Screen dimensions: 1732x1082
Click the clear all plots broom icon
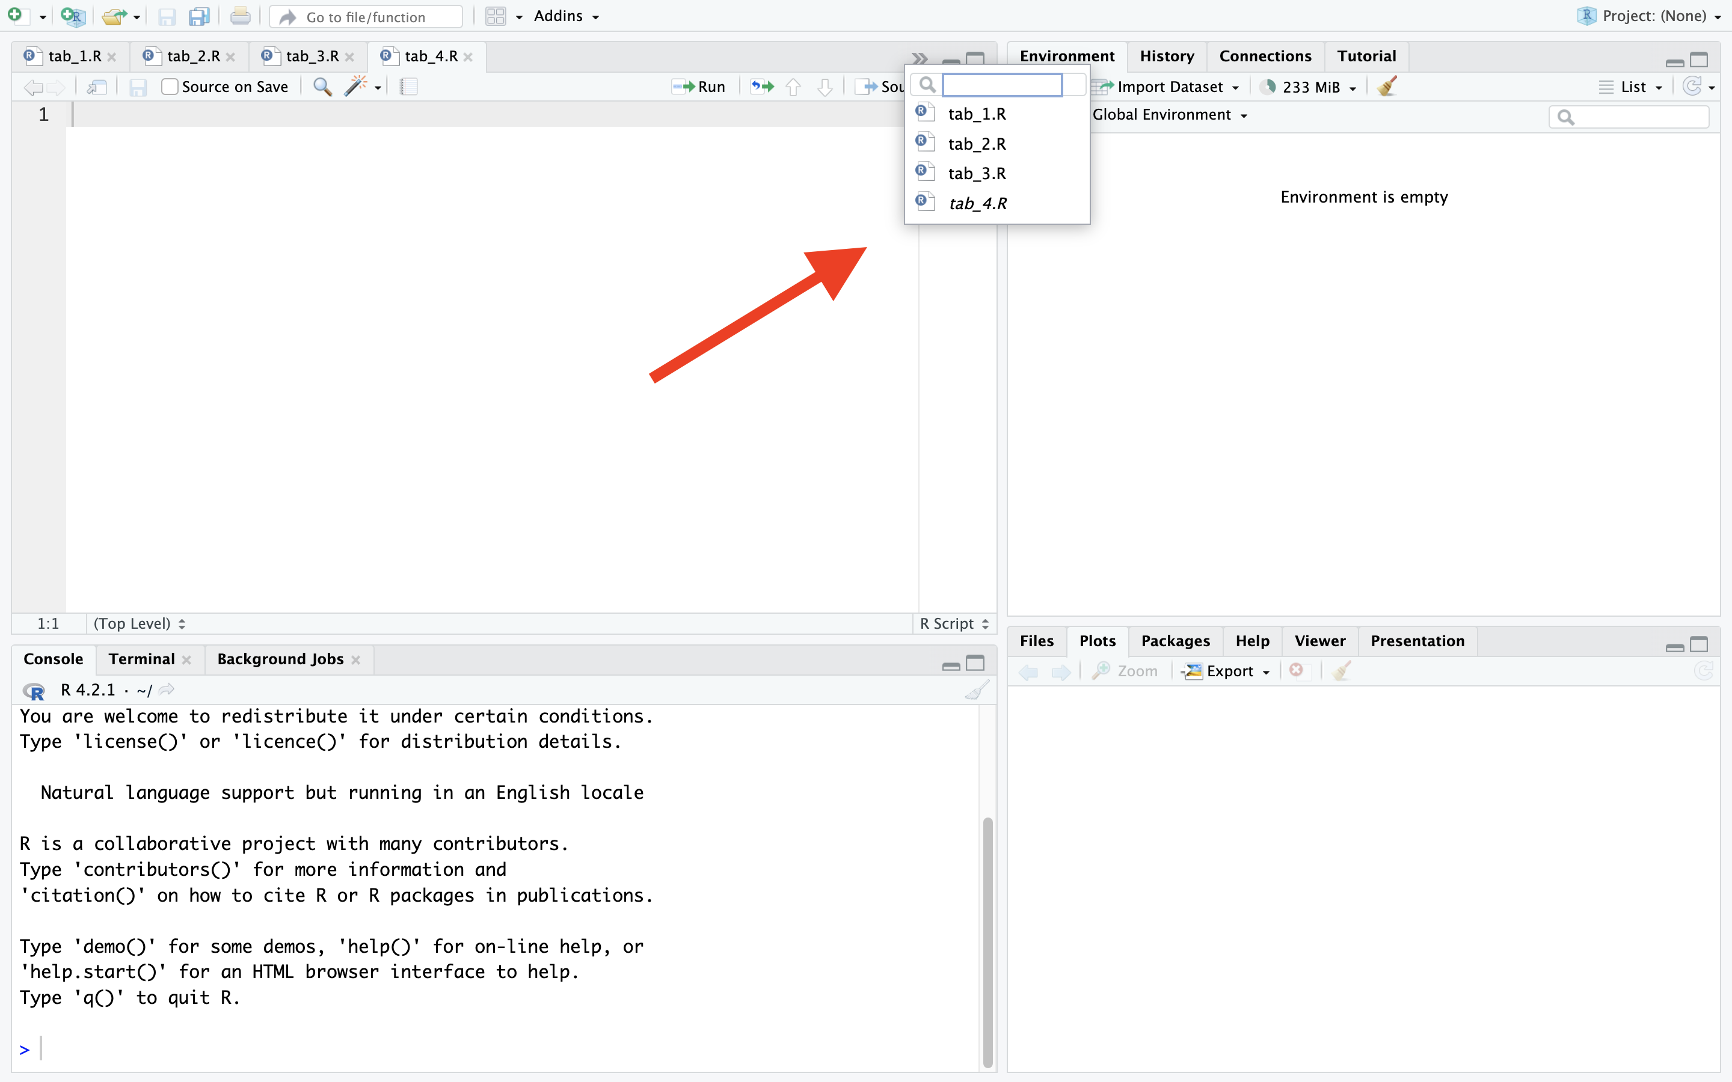1342,670
